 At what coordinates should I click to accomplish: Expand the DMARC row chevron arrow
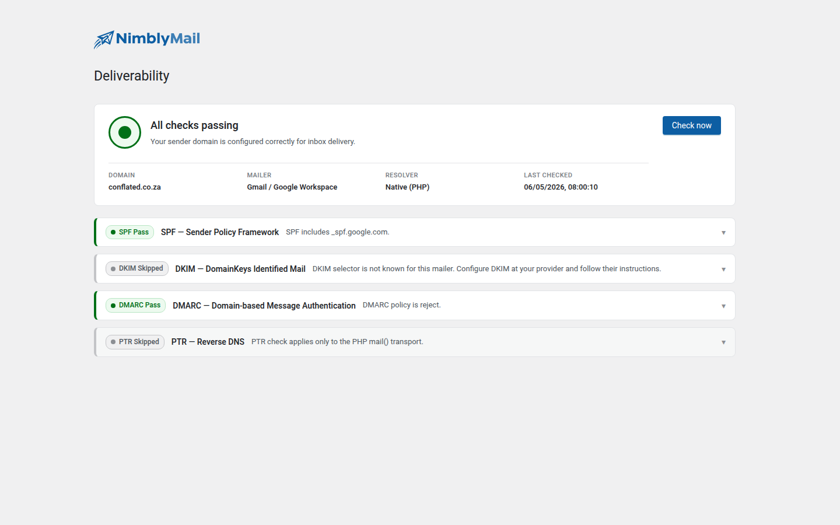723,306
